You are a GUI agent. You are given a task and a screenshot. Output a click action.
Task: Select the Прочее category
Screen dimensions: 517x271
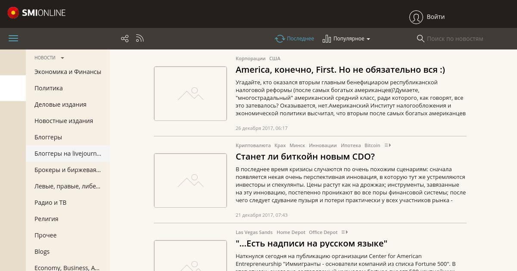coord(68,235)
